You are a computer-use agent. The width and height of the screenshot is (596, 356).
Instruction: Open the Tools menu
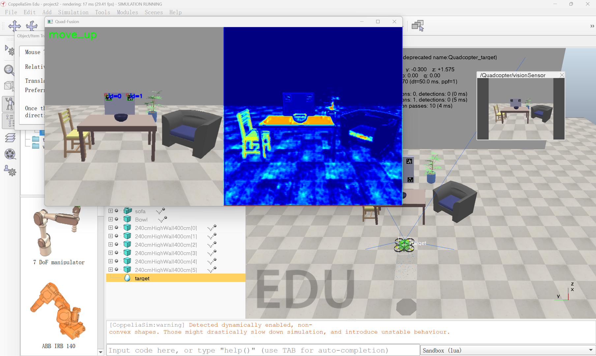pos(103,12)
